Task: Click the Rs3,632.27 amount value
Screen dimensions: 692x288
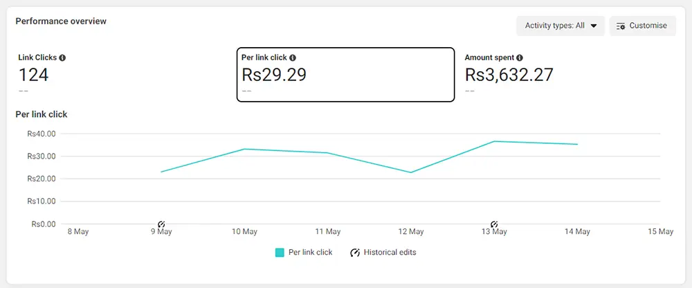Action: coord(509,75)
